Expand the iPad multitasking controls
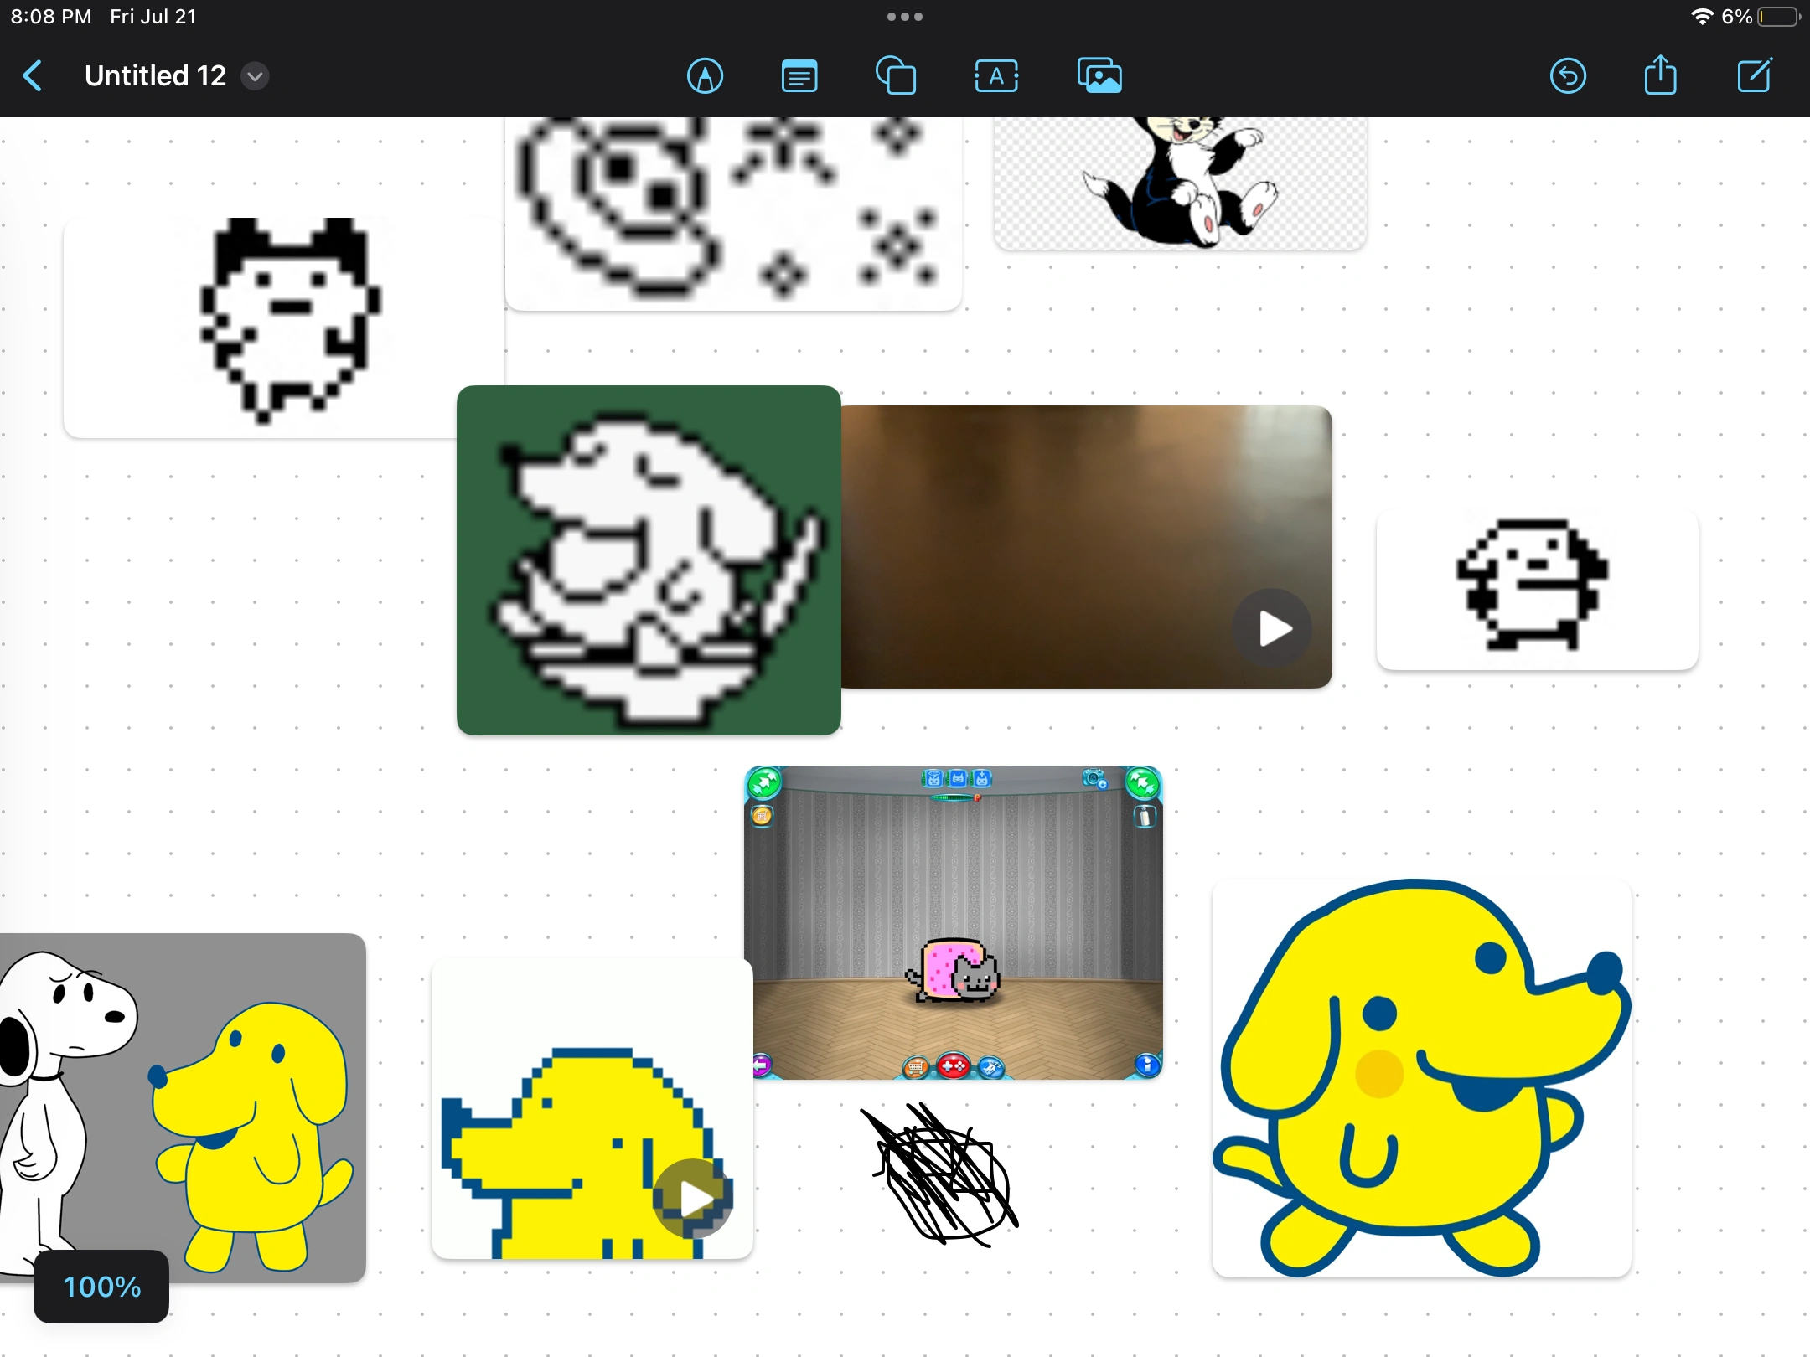Screen dimensions: 1810x1357 [x=904, y=16]
